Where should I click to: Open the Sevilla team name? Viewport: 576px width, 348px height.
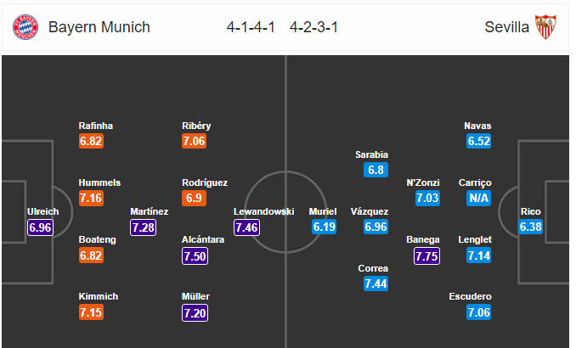pyautogui.click(x=506, y=27)
